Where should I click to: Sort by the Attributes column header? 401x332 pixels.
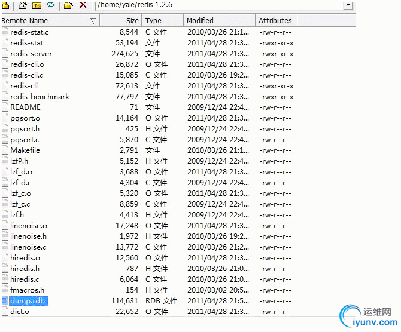click(x=276, y=21)
